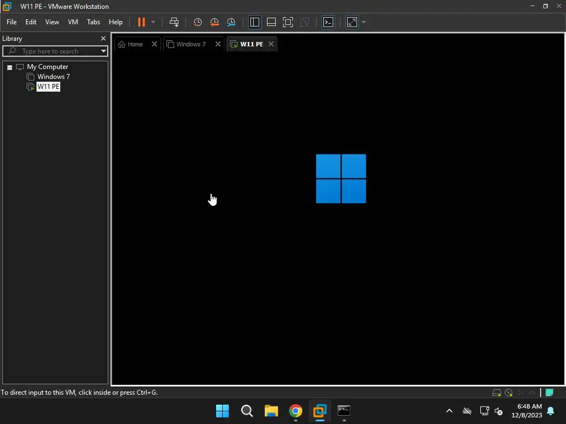Open the stretch display dropdown arrow
This screenshot has height=424, width=566.
364,22
